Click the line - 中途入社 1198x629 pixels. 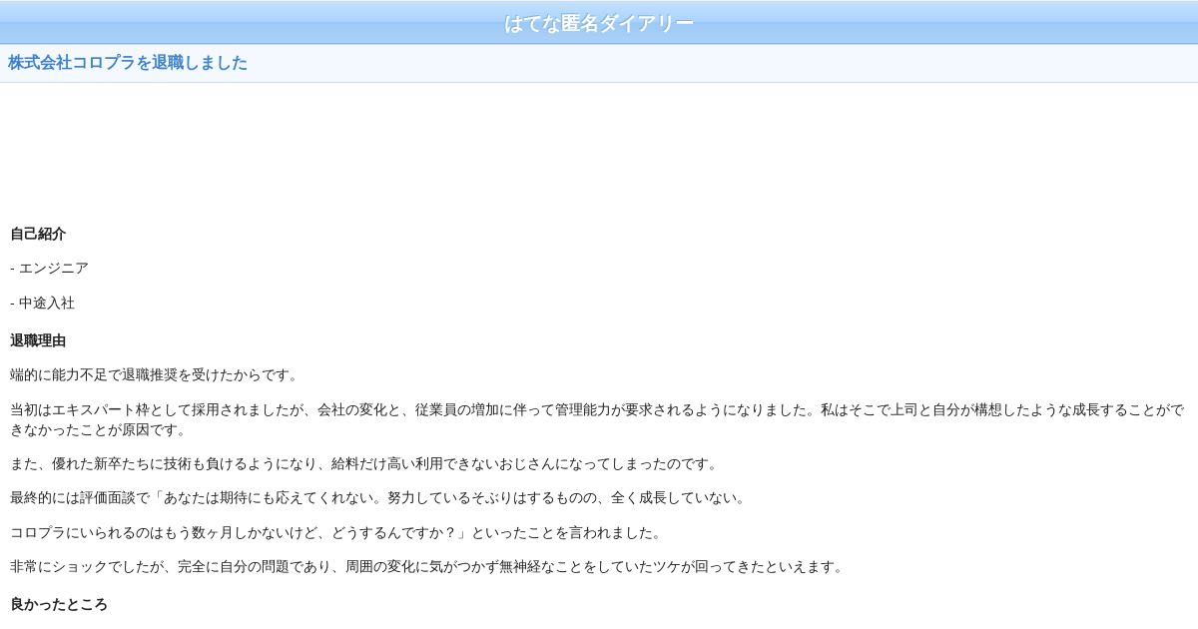click(x=42, y=303)
